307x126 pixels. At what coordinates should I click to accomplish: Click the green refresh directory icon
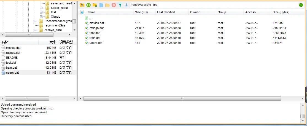click(88, 5)
